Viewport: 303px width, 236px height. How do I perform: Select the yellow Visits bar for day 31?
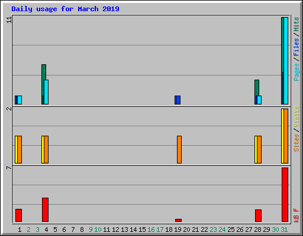point(282,136)
